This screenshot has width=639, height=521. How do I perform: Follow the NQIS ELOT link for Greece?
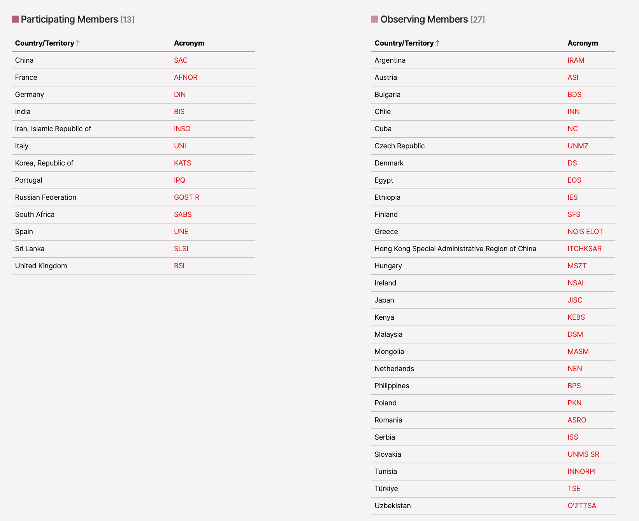click(585, 232)
